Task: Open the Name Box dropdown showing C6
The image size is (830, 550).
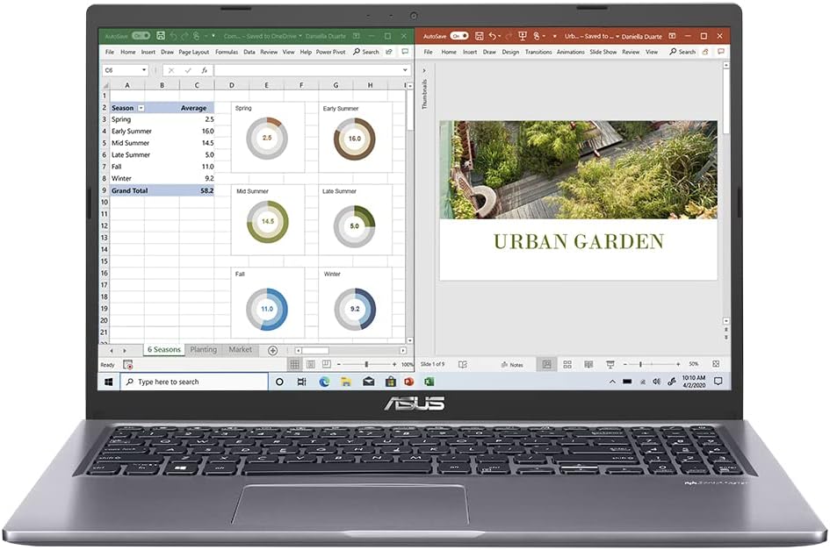Action: click(x=143, y=68)
